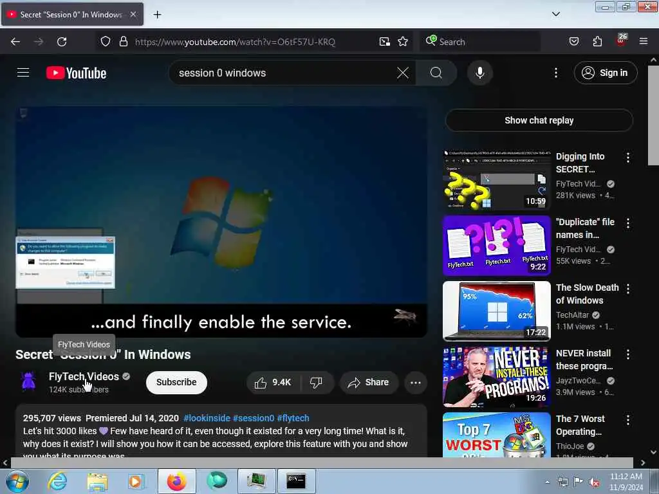Image resolution: width=659 pixels, height=494 pixels.
Task: Click the YouTube search magnifier button
Action: 436,73
